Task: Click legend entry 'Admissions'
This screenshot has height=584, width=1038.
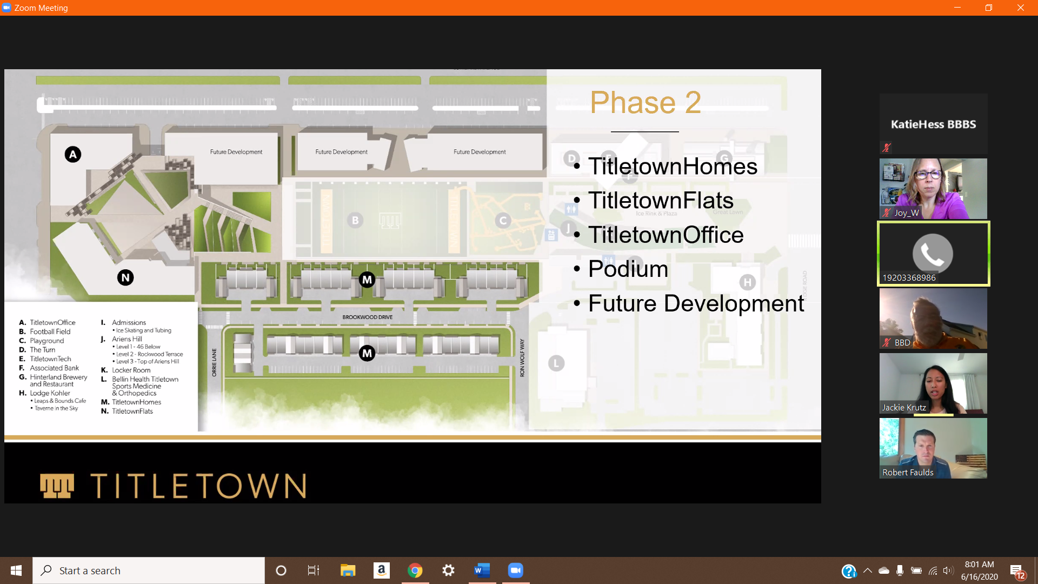Action: tap(129, 323)
